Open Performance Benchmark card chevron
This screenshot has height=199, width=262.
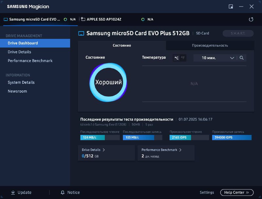tap(180, 150)
